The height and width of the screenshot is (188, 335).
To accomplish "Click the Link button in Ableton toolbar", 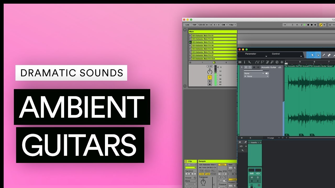I will click(x=187, y=25).
